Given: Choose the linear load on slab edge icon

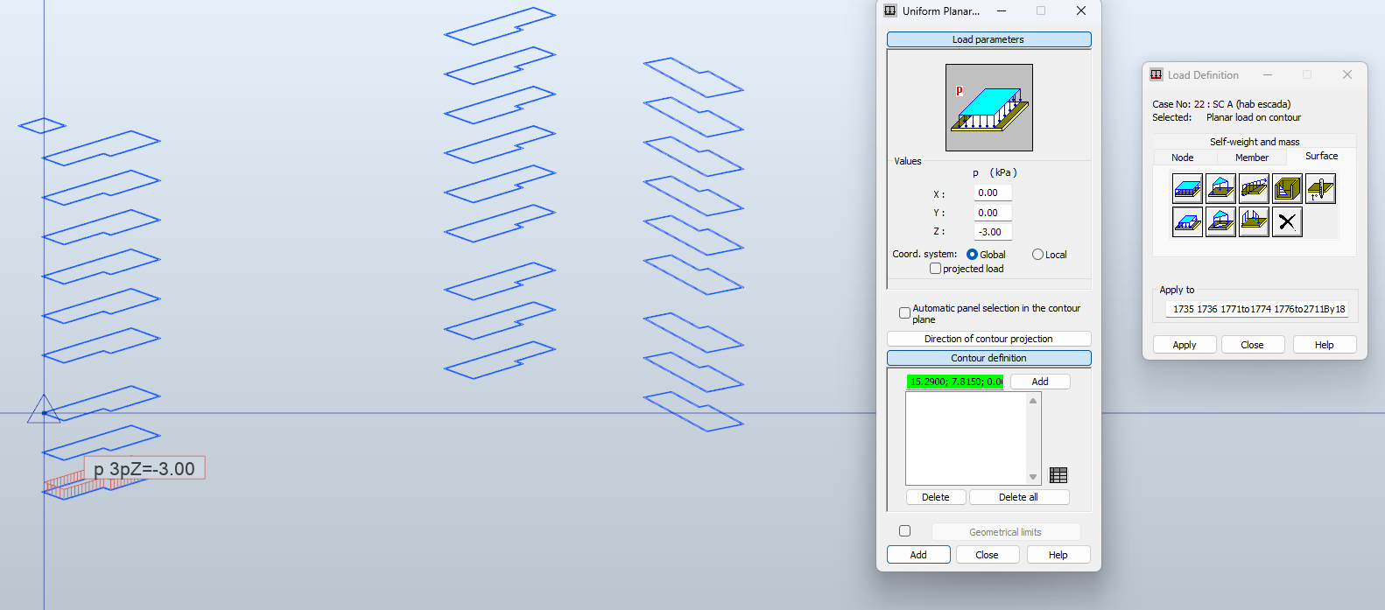Looking at the screenshot, I should [1254, 221].
